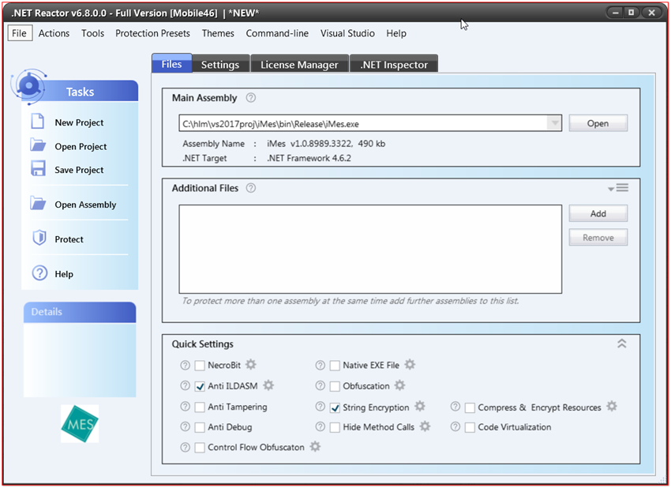Open Hide Method Calls settings gear
Viewport: 671px width, 488px height.
tap(425, 426)
